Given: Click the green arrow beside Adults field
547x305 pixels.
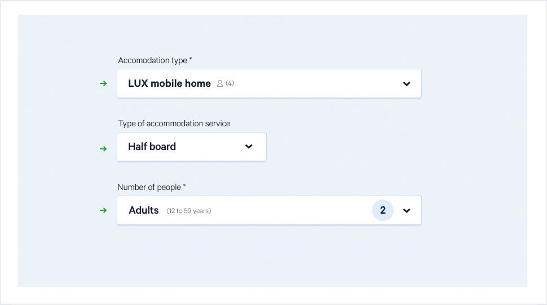Looking at the screenshot, I should 103,210.
